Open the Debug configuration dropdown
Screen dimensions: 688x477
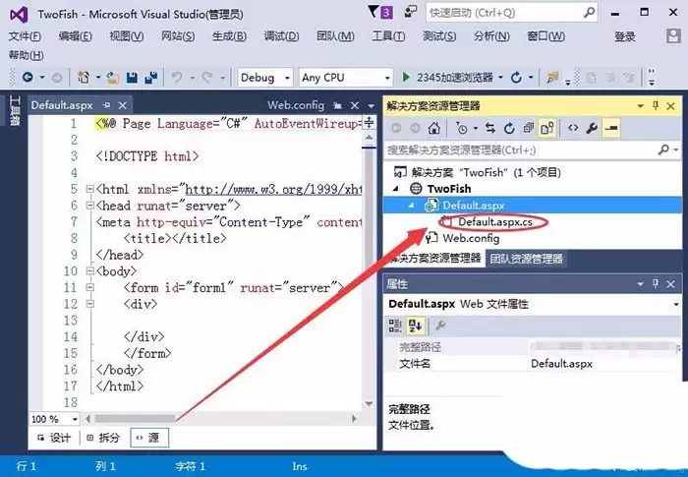(265, 78)
